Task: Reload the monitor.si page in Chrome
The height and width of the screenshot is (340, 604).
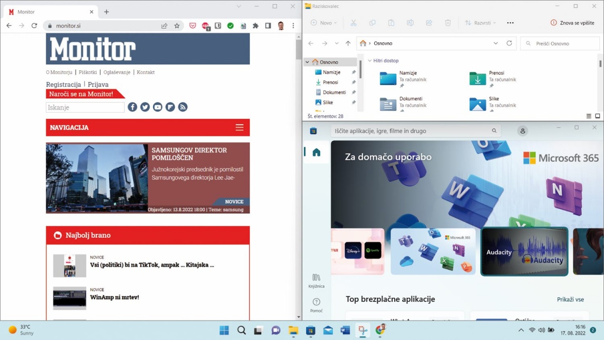Action: 34,26
